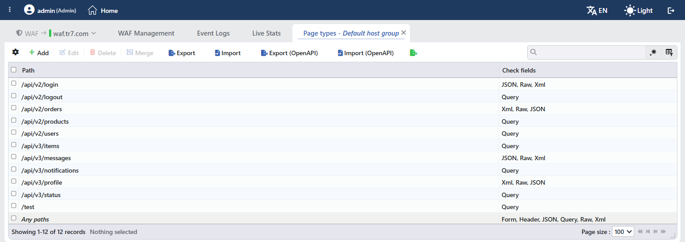Check the /api/v3/profile row checkbox

14,181
